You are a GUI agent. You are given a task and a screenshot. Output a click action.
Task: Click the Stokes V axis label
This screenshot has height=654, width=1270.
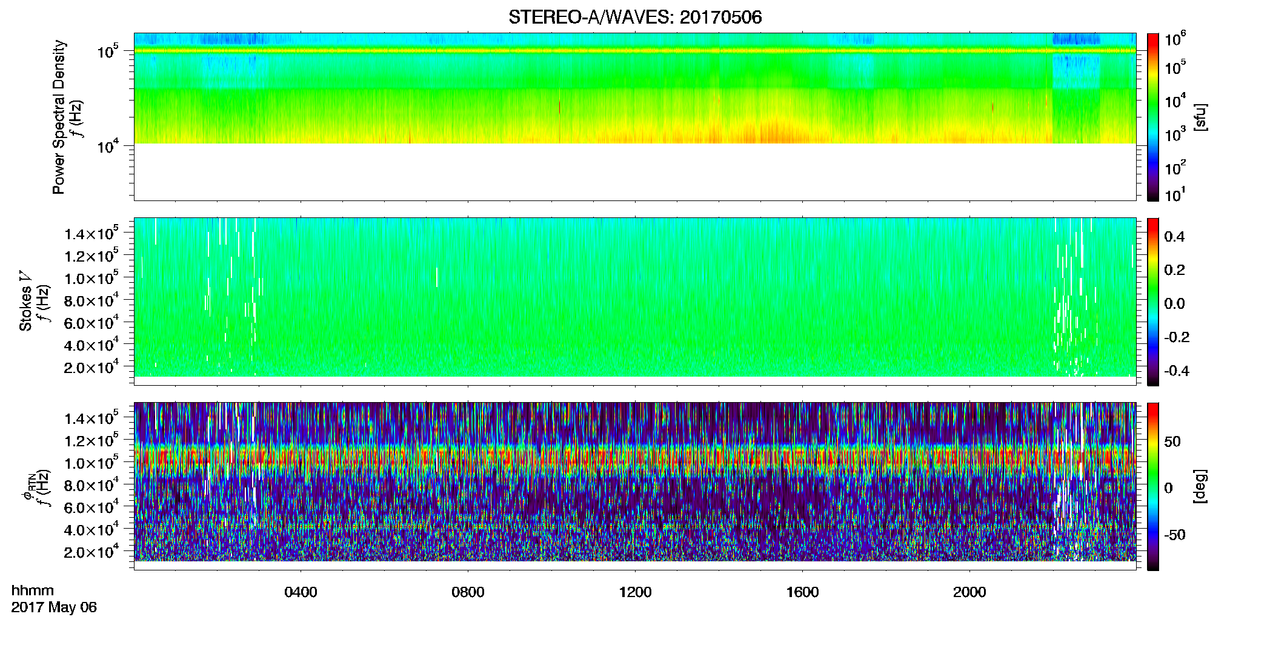coord(25,301)
